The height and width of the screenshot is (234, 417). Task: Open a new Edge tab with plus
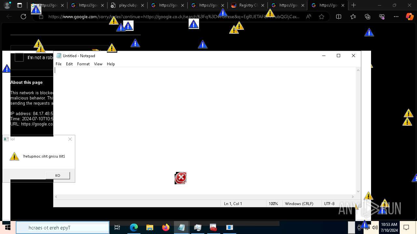[x=353, y=5]
